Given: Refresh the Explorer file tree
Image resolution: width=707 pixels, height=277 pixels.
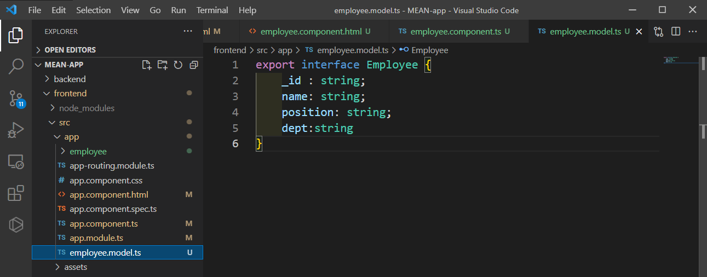Looking at the screenshot, I should click(x=178, y=65).
